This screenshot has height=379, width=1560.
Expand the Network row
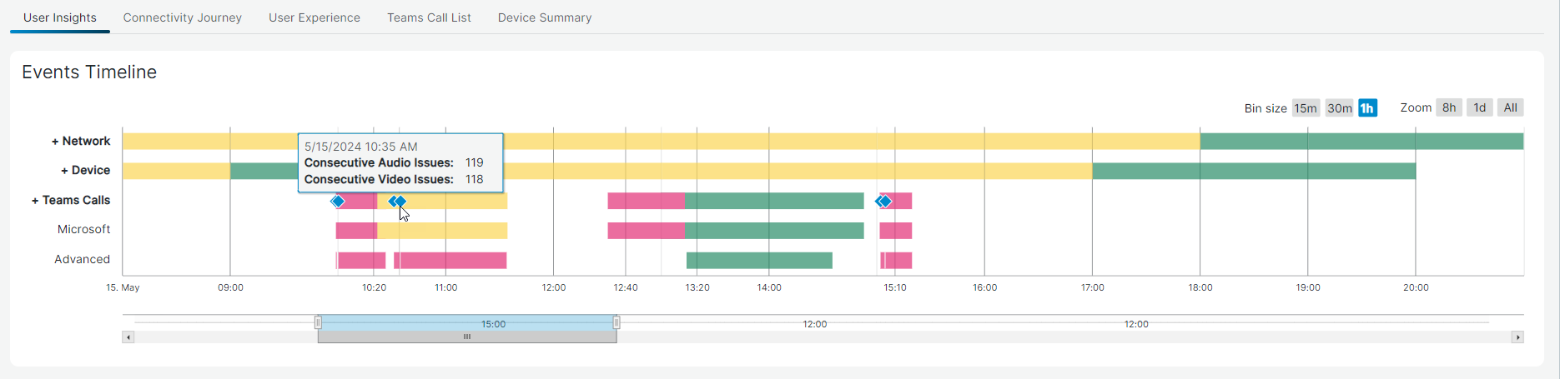[81, 142]
